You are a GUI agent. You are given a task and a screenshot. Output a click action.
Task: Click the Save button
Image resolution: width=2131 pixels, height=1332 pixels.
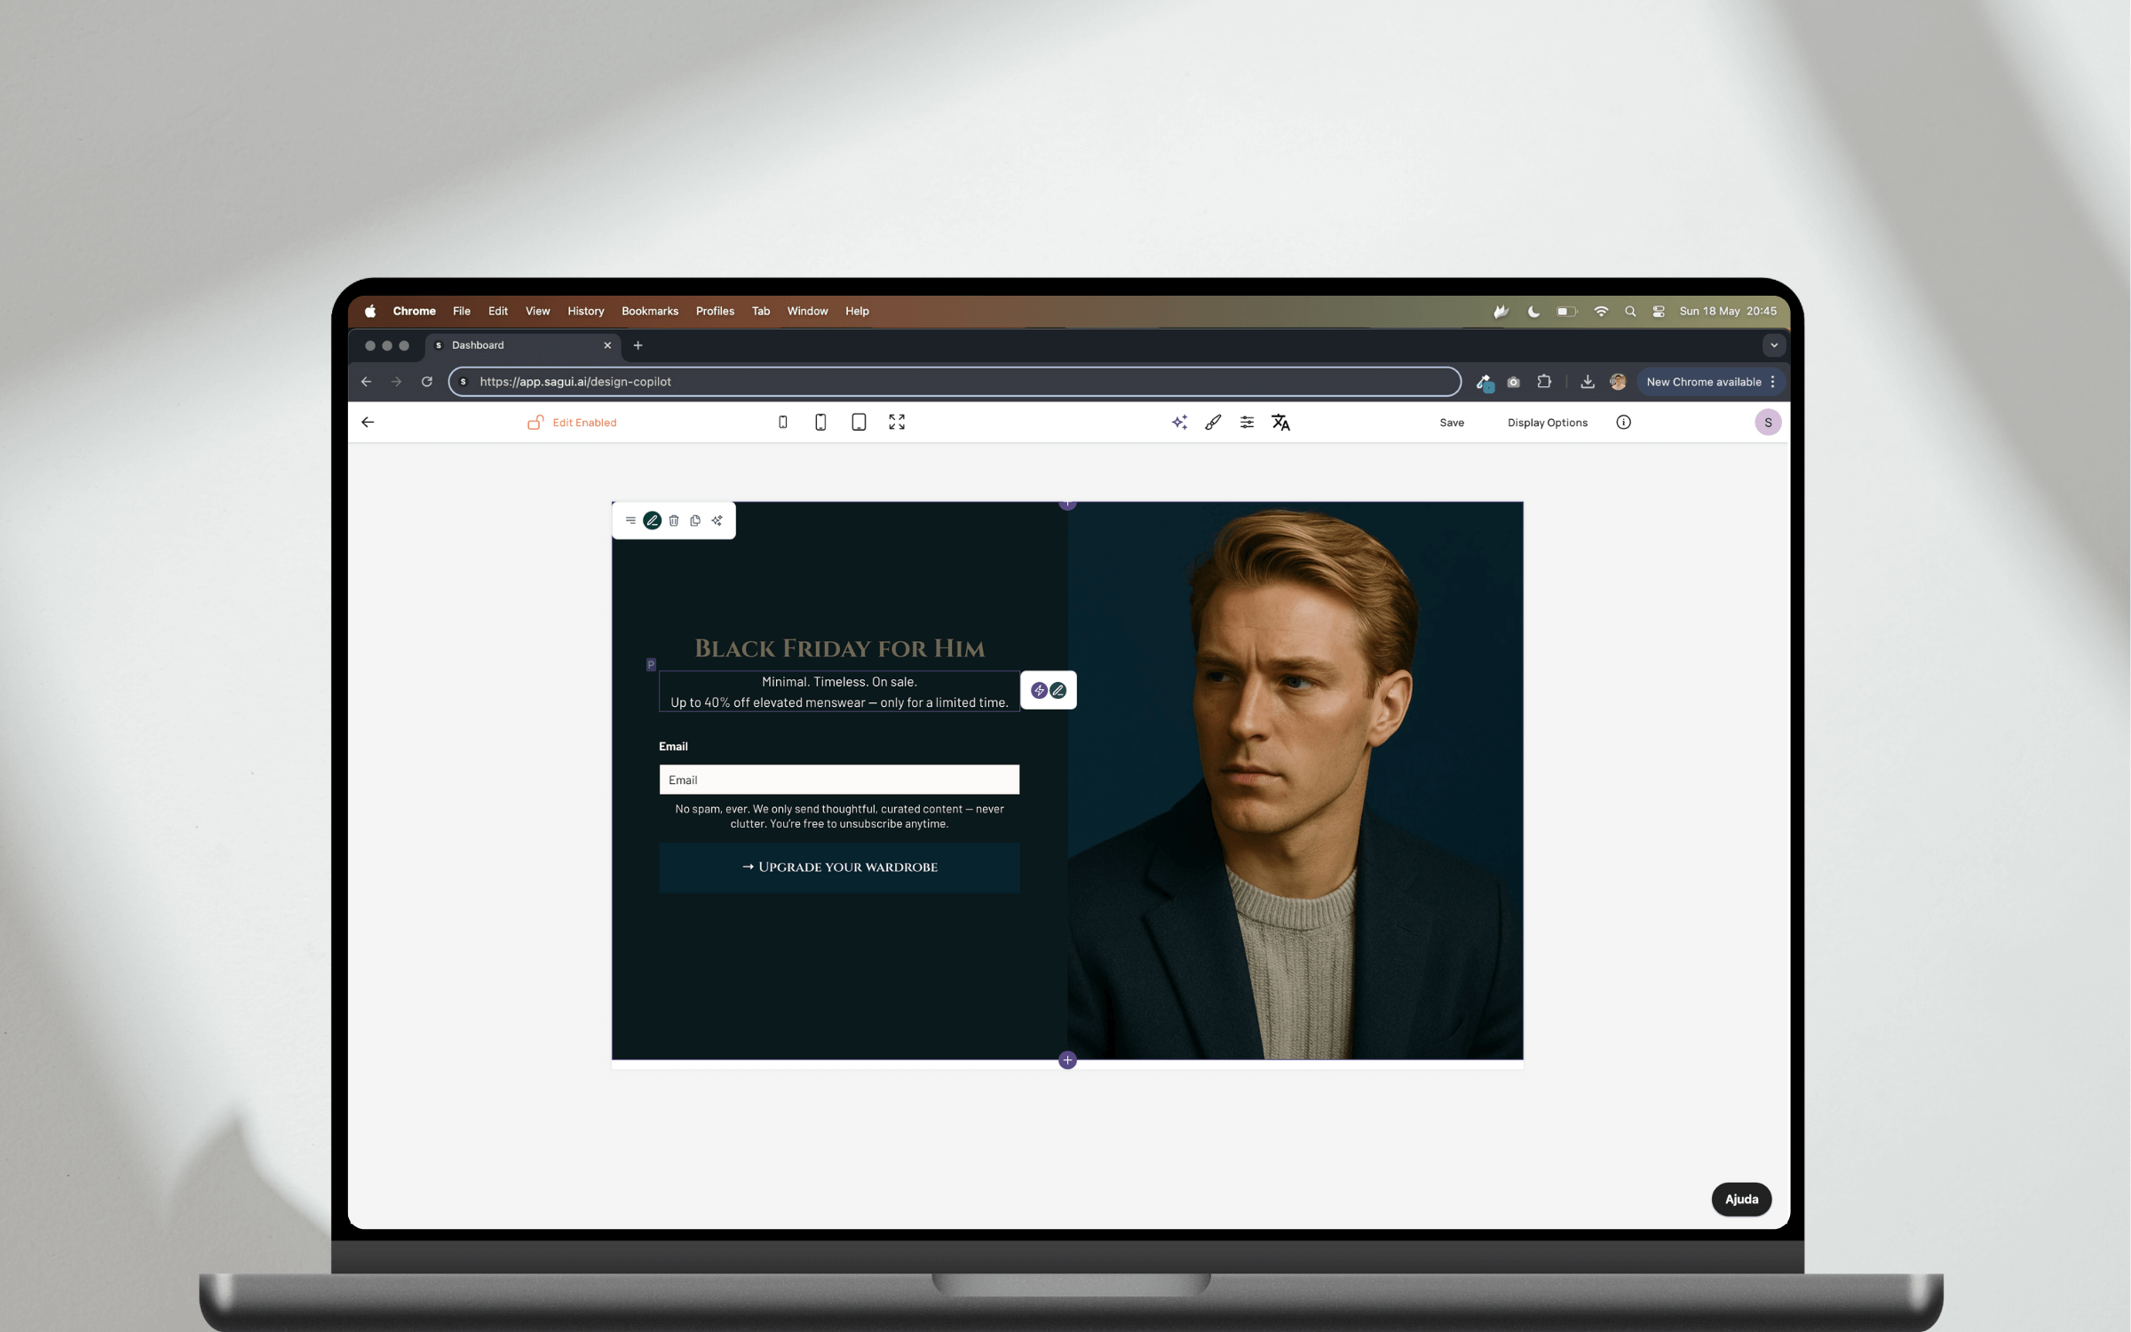1452,423
